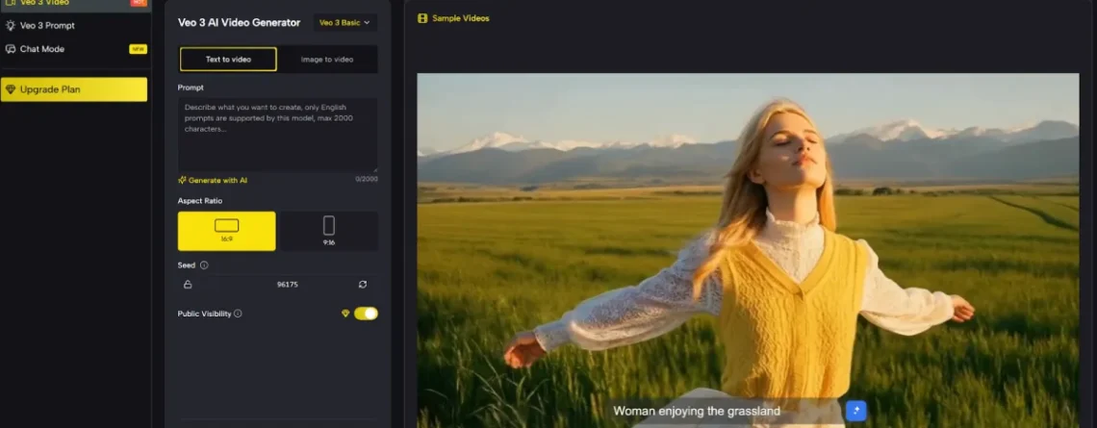Switch to the Image to video tab
The image size is (1097, 428).
[x=327, y=60]
